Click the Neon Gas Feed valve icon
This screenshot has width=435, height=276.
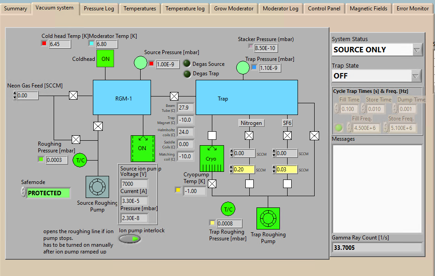73,95
